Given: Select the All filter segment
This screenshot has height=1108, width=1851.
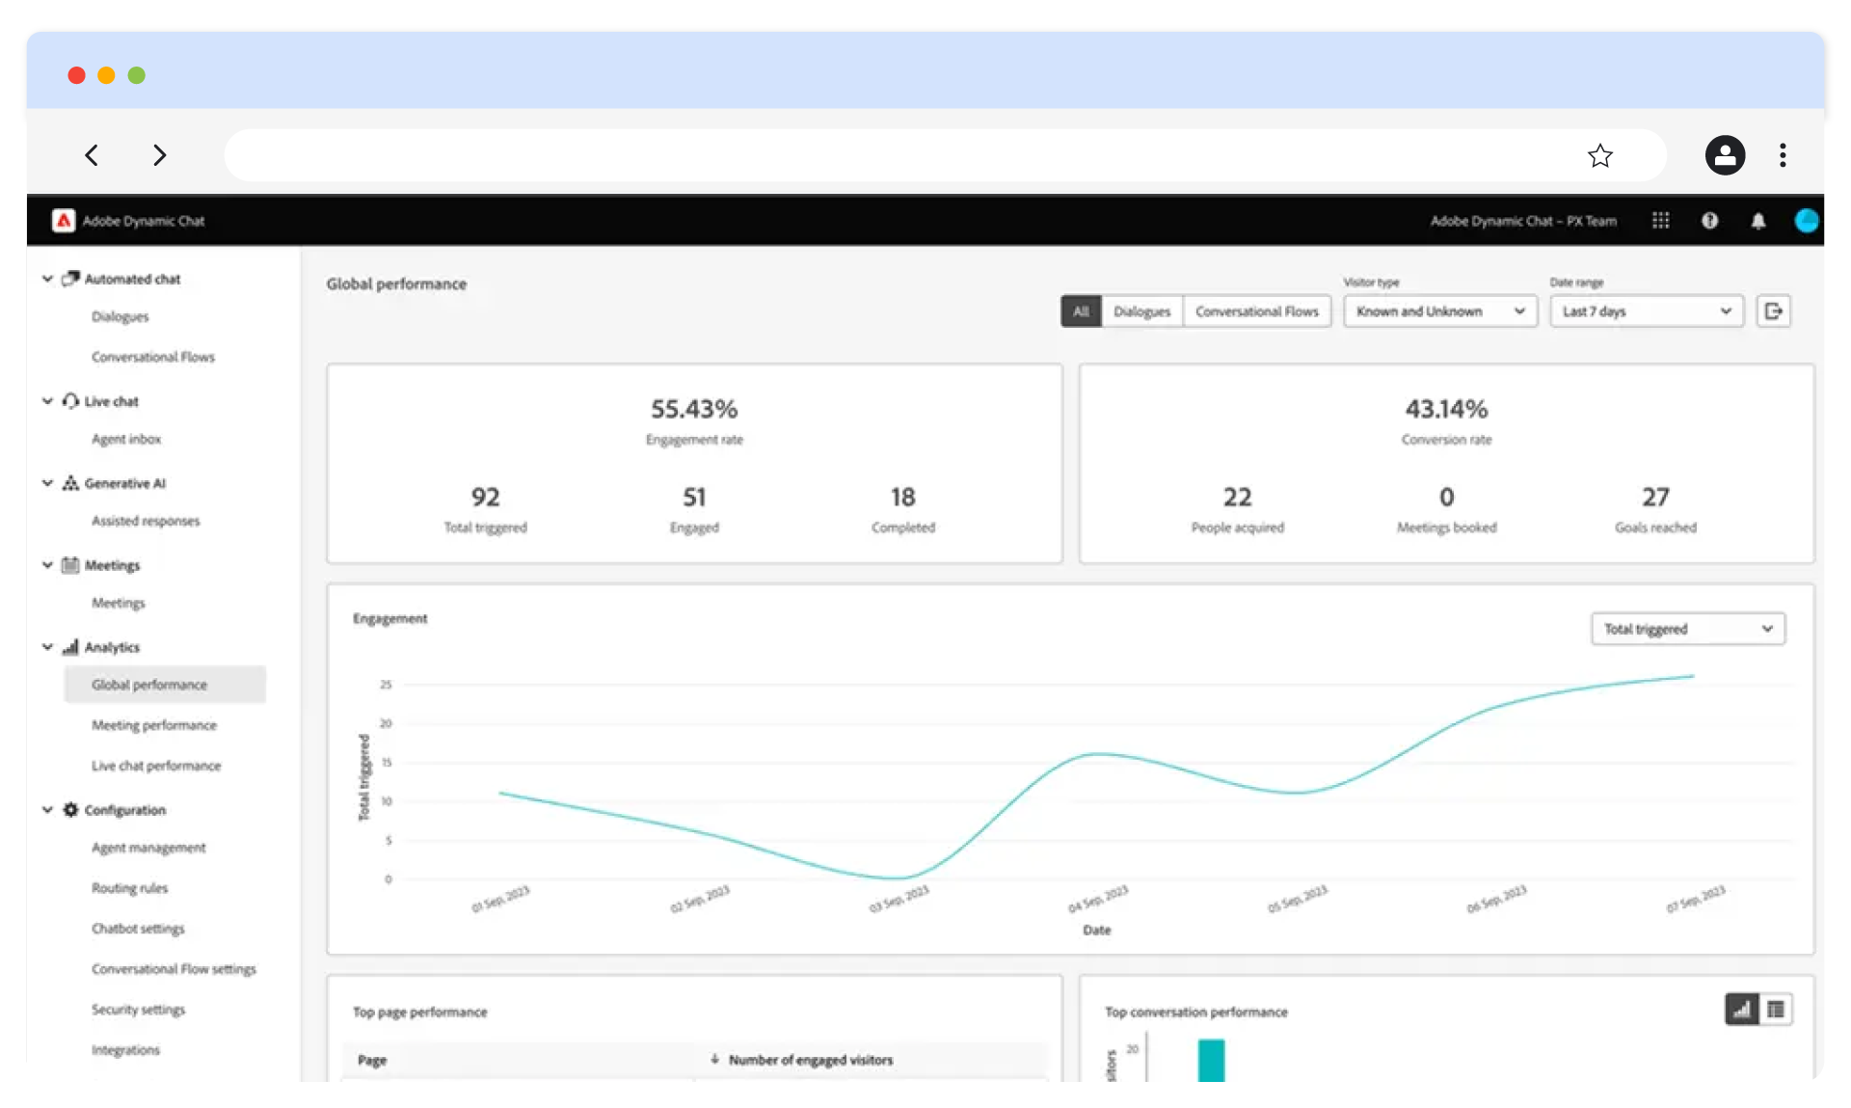Looking at the screenshot, I should coord(1081,311).
